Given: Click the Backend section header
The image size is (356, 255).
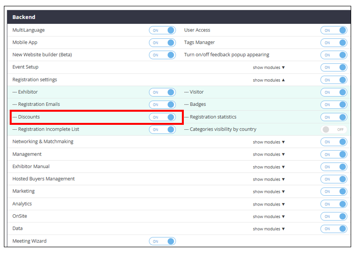Looking at the screenshot, I should click(24, 17).
